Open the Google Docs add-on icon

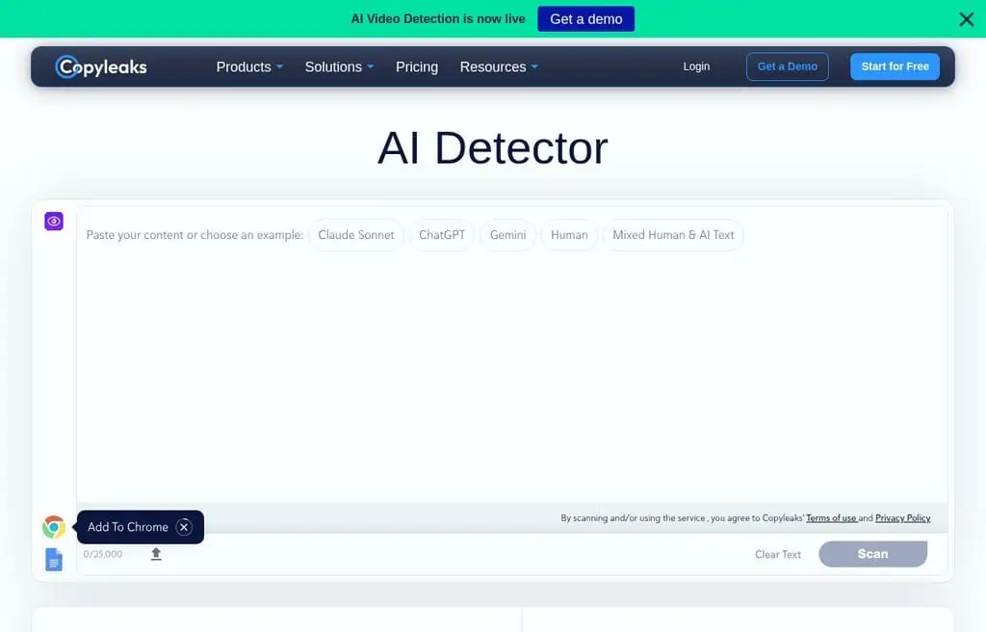pyautogui.click(x=54, y=559)
